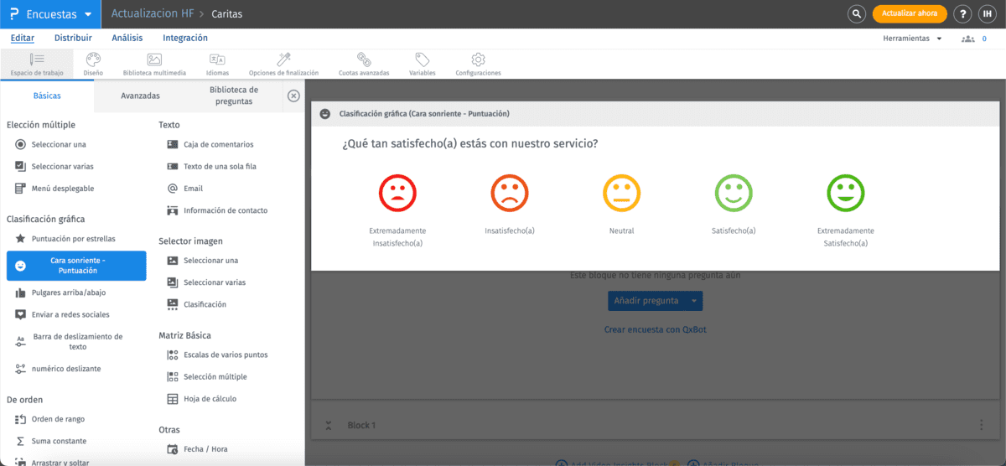This screenshot has height=466, width=1006.
Task: Open Crear encuesta con QxBot link
Action: tap(655, 329)
